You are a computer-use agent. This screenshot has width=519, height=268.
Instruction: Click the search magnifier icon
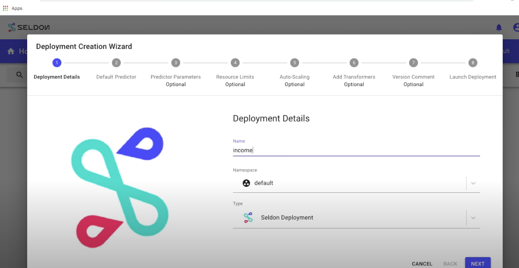tap(19, 74)
